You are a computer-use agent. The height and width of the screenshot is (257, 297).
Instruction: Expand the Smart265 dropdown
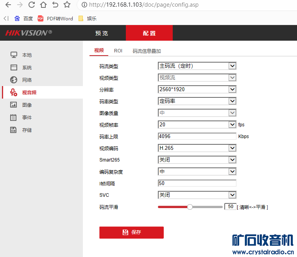coord(197,160)
